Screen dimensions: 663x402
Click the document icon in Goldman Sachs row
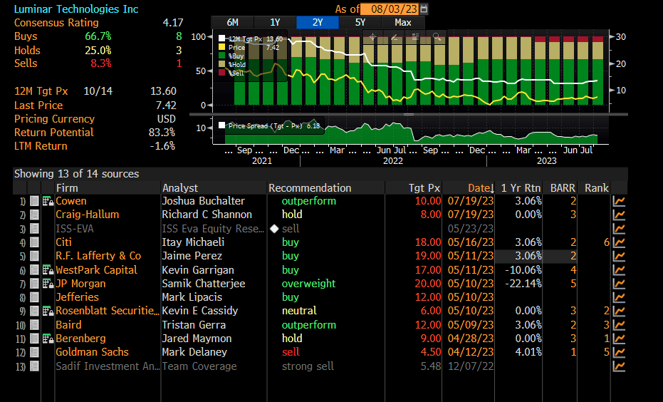(34, 353)
